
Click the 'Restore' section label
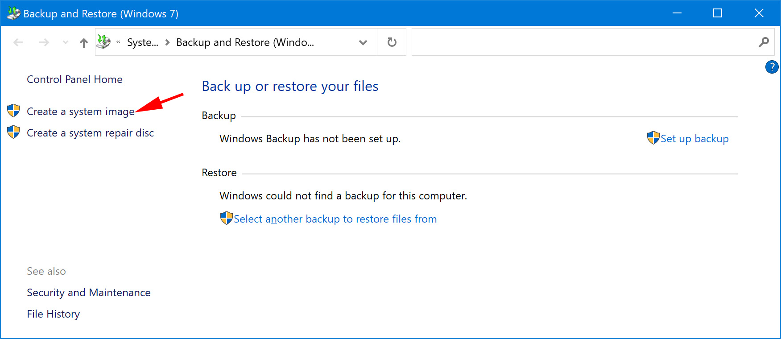[x=219, y=173]
